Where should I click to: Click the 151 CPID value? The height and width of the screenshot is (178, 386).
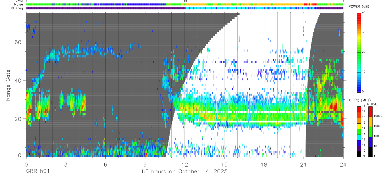pyautogui.click(x=185, y=1)
